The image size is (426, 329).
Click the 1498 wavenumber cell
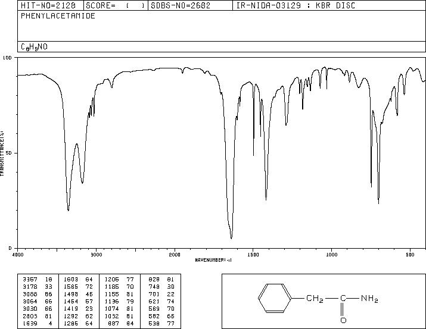(71, 294)
